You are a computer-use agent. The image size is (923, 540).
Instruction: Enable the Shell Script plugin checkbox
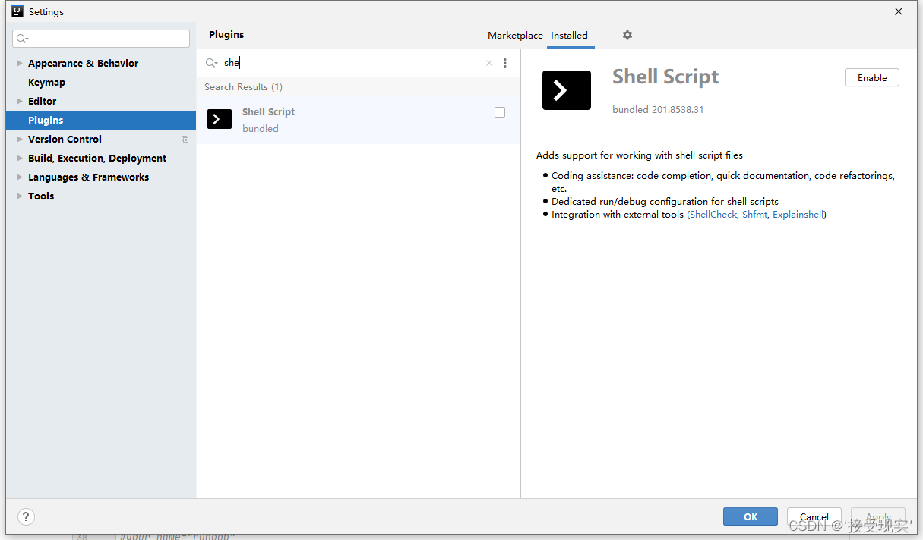click(500, 112)
